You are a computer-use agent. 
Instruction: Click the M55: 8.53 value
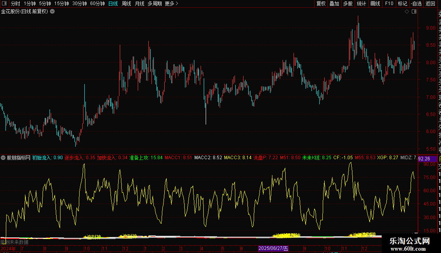(365, 158)
